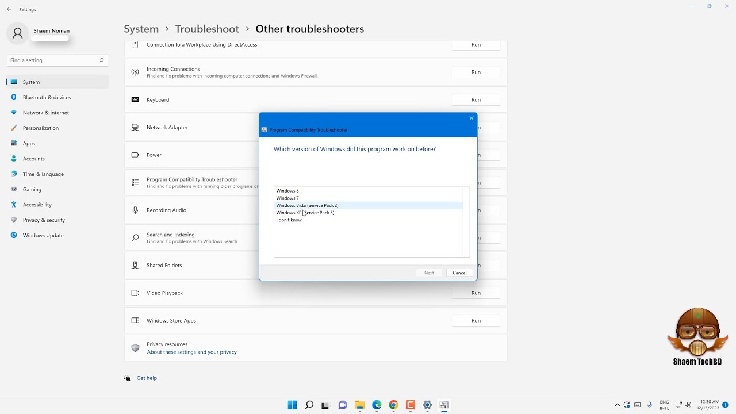Screen dimensions: 736x414
Task: Click the search magnifier in settings box
Action: coord(101,60)
